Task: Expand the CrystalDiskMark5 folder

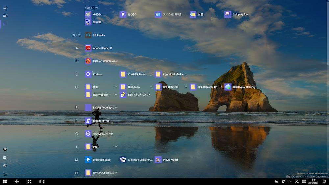Action: pyautogui.click(x=186, y=74)
